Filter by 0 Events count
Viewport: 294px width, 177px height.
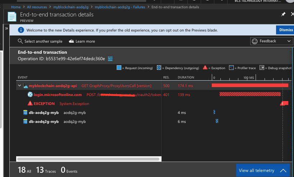69,170
